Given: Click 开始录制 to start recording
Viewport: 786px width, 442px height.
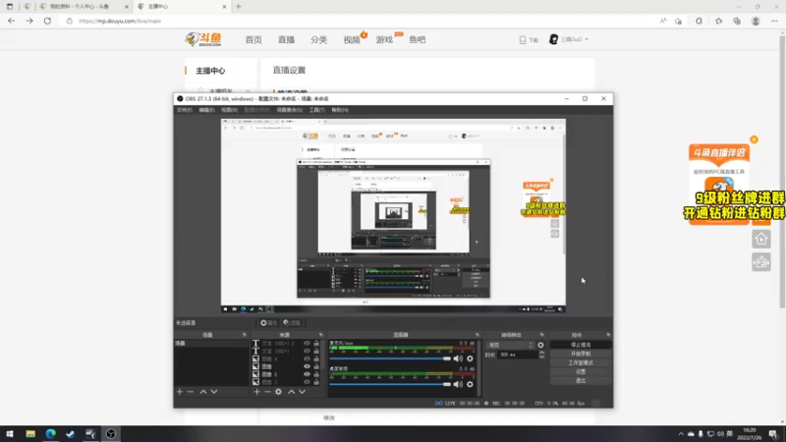Looking at the screenshot, I should click(581, 354).
